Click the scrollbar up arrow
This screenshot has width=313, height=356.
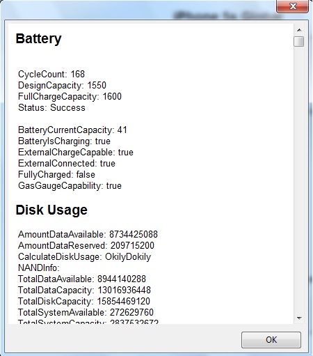point(299,30)
